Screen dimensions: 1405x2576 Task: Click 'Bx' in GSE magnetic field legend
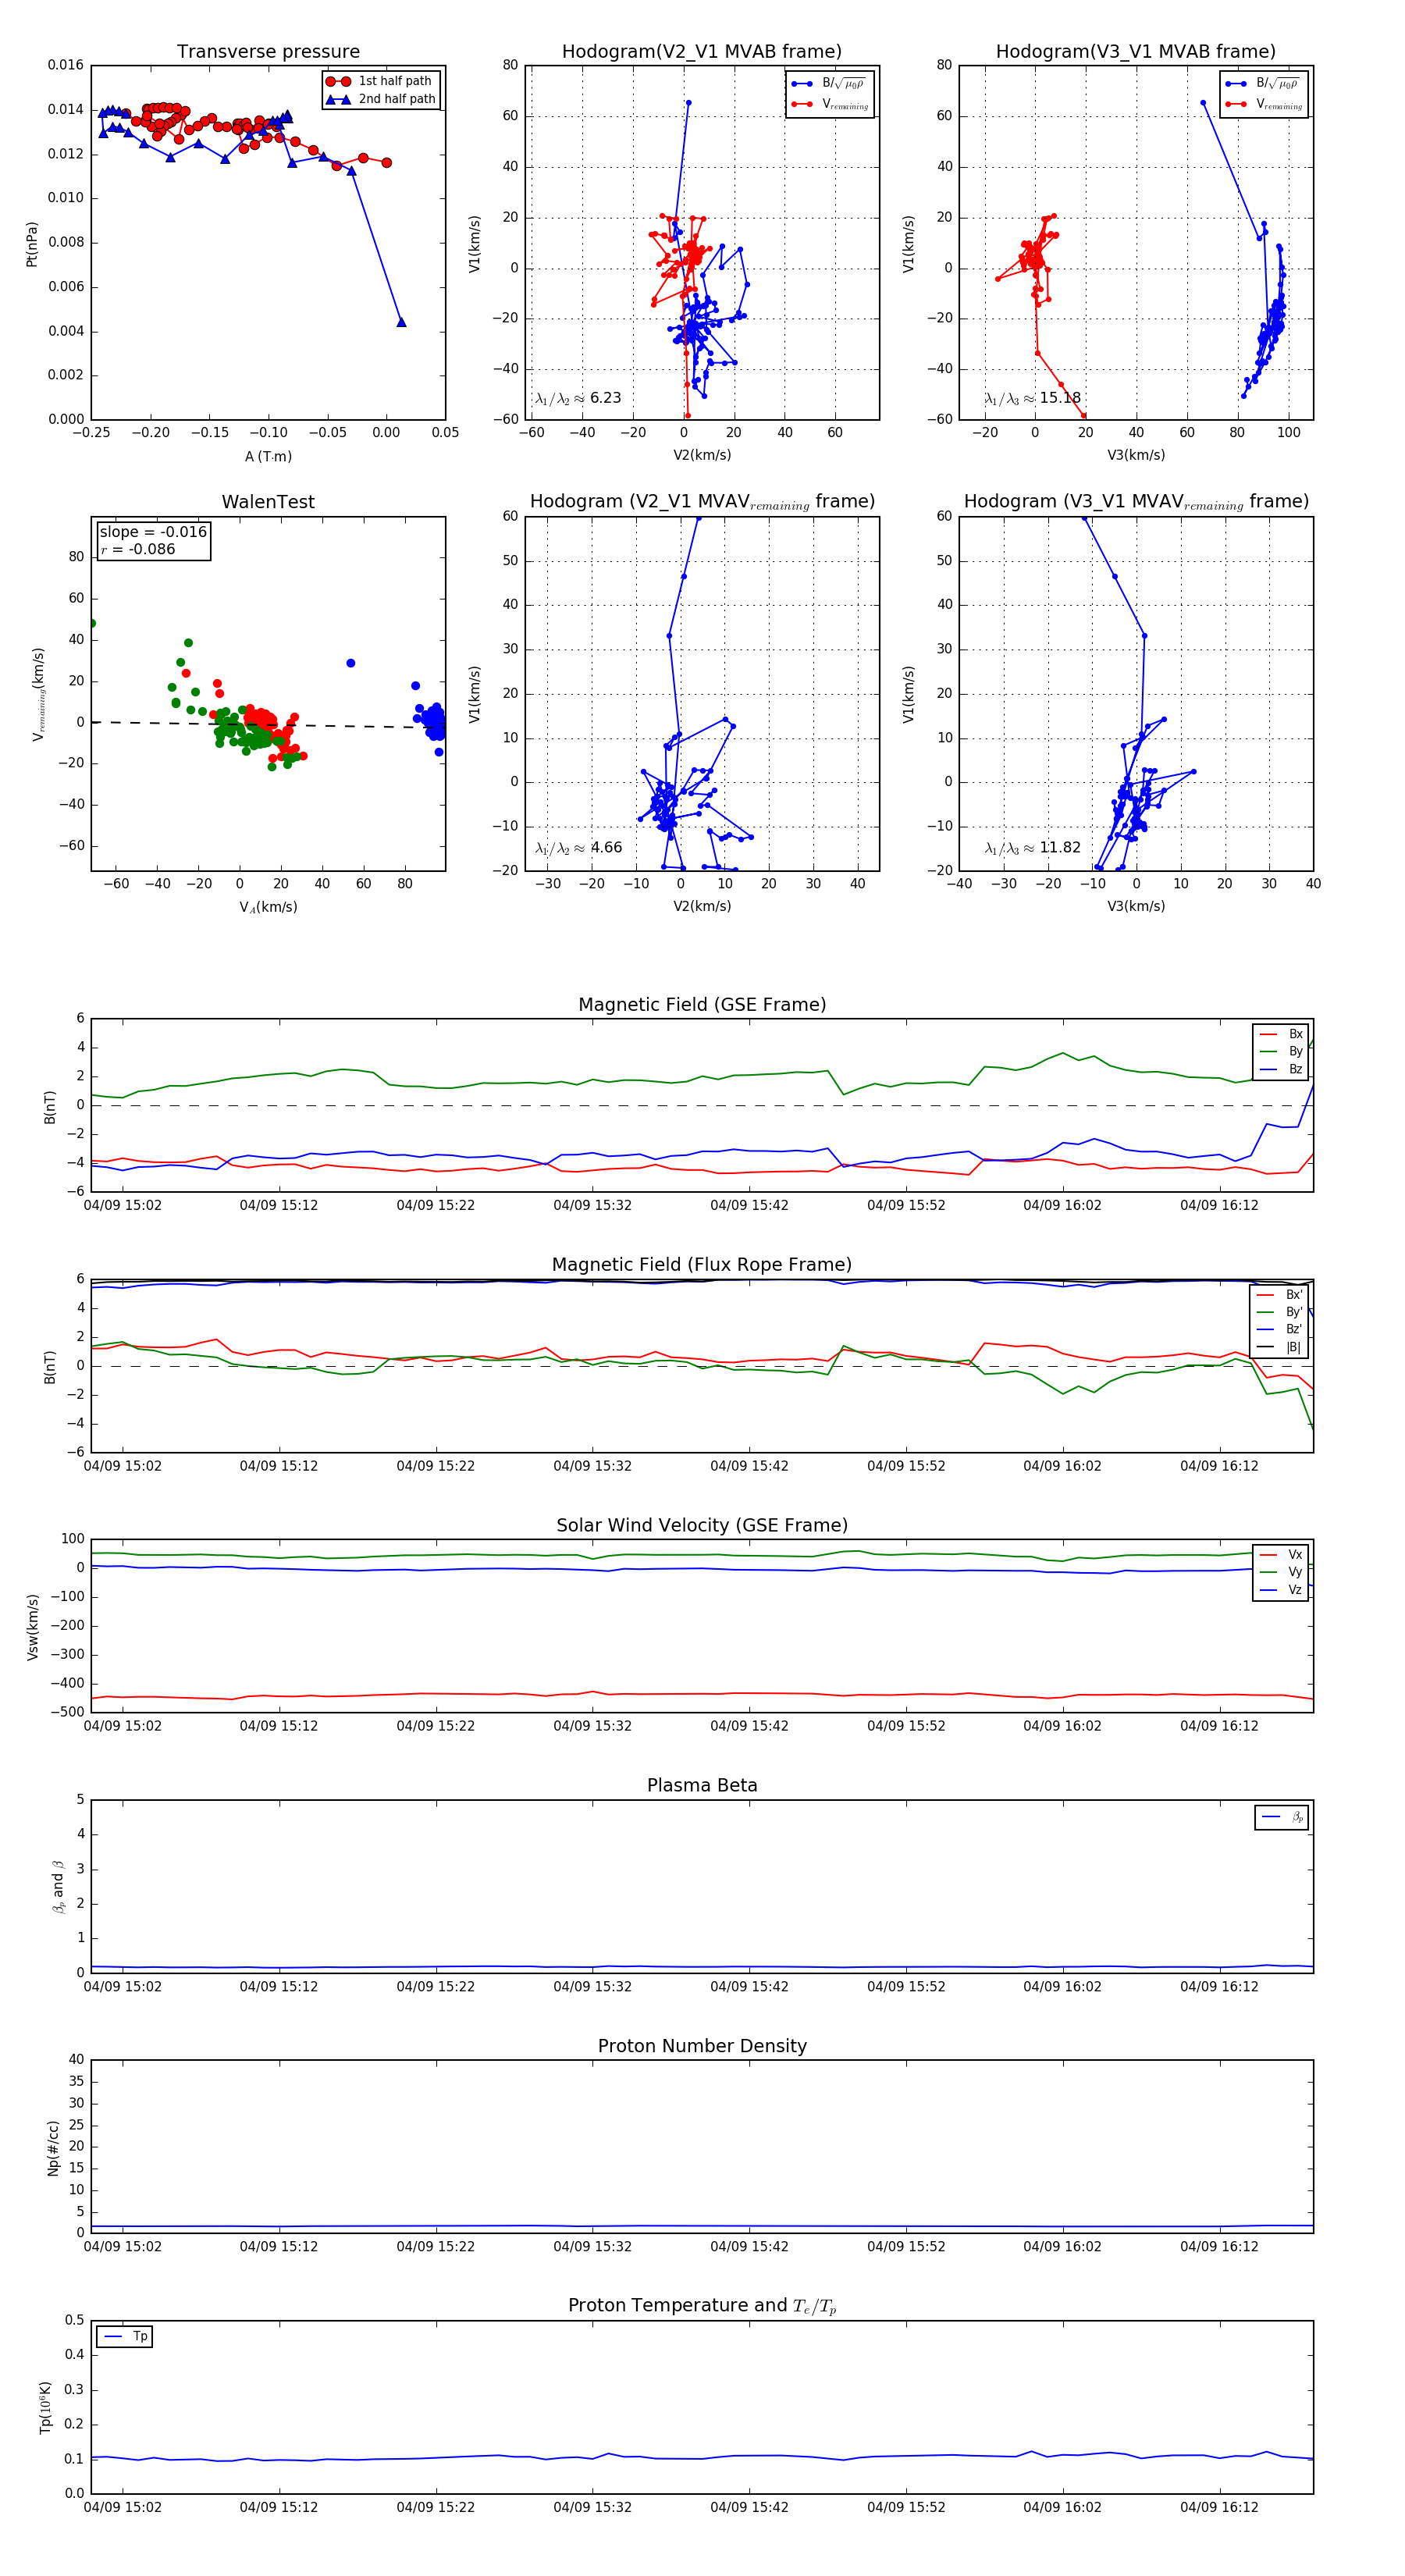click(x=1295, y=1034)
